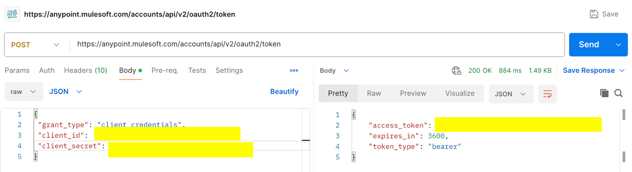The width and height of the screenshot is (632, 172).
Task: Click the HTTP request type icon
Action: [x=12, y=14]
